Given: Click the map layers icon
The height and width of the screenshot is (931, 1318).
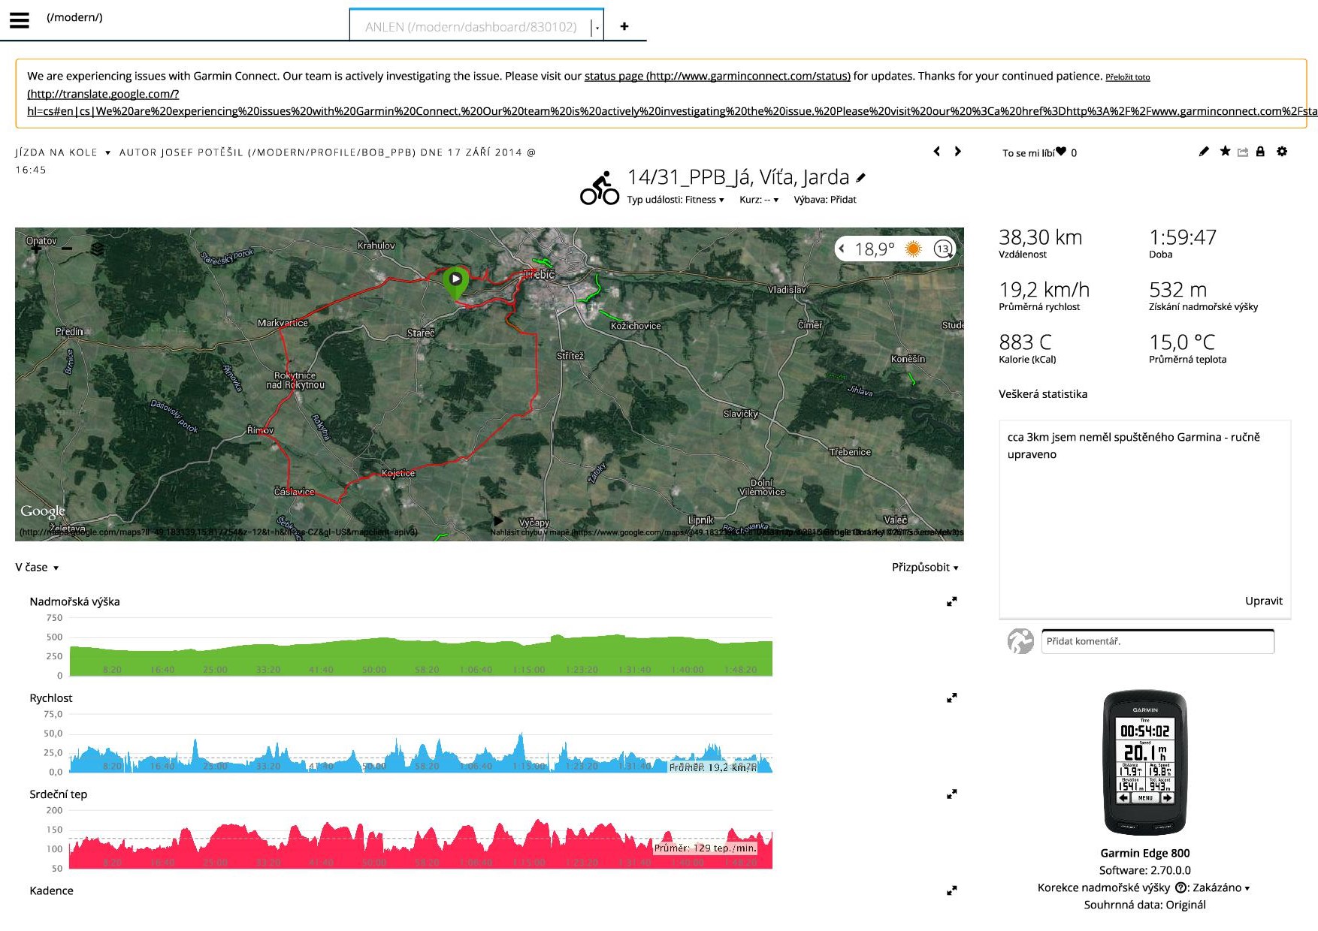Looking at the screenshot, I should tap(97, 249).
